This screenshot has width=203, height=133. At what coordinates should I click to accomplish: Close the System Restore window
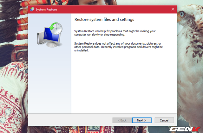coord(173,9)
